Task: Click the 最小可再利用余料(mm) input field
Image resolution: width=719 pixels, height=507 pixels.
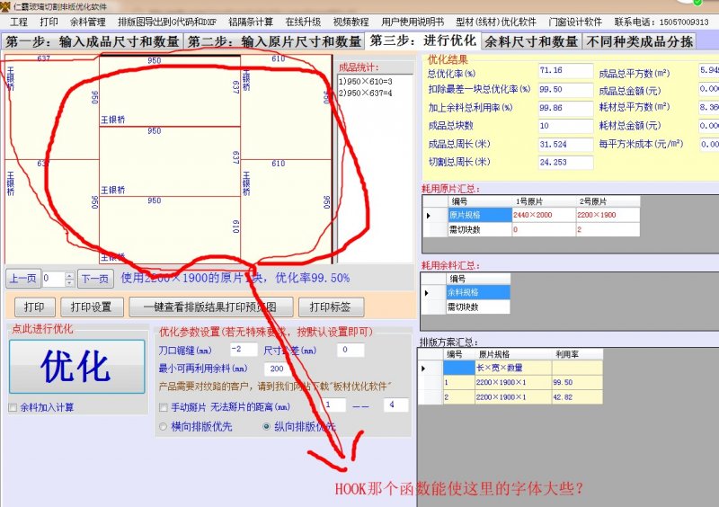Action: pos(278,369)
